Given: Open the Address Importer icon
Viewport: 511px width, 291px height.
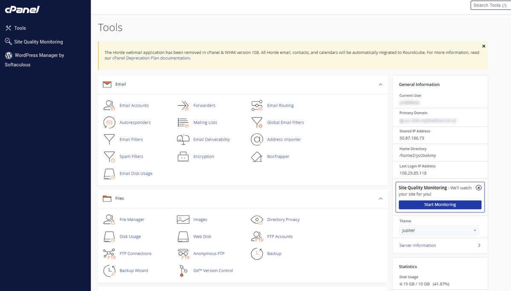Looking at the screenshot, I should tap(257, 139).
